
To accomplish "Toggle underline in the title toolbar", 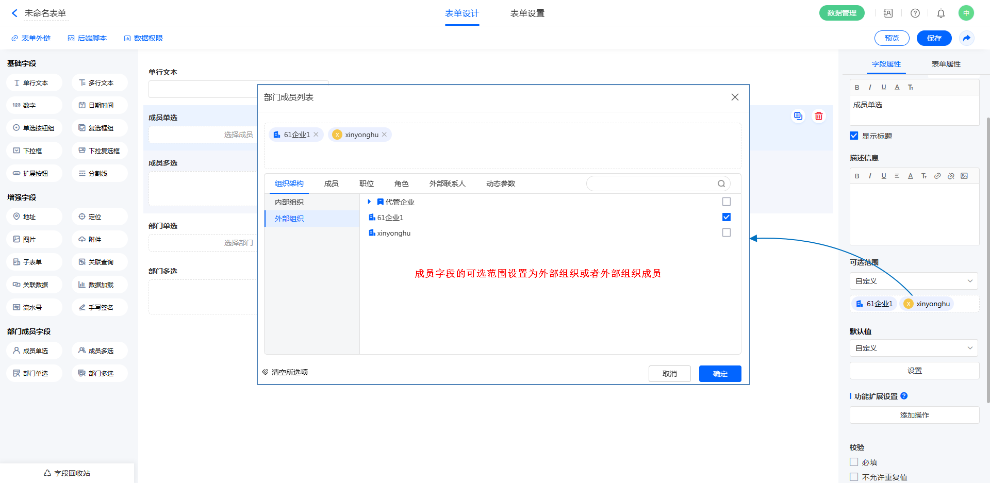I will click(x=884, y=87).
